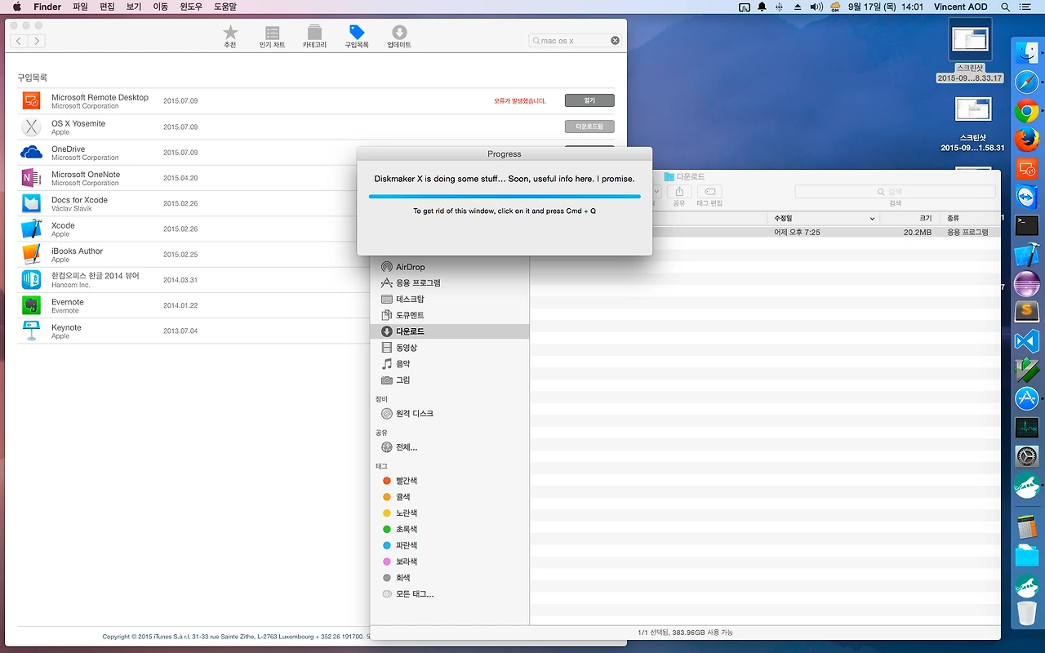The image size is (1045, 653).
Task: Click the Evernote elephant icon
Action: click(31, 305)
